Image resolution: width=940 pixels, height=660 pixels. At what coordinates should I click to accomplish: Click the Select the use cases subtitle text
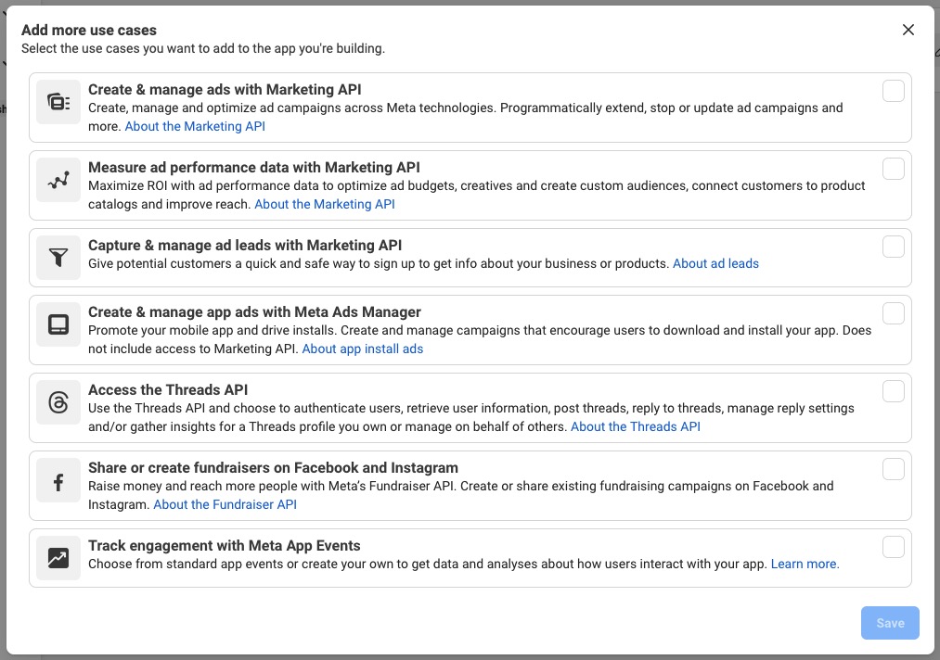click(203, 48)
